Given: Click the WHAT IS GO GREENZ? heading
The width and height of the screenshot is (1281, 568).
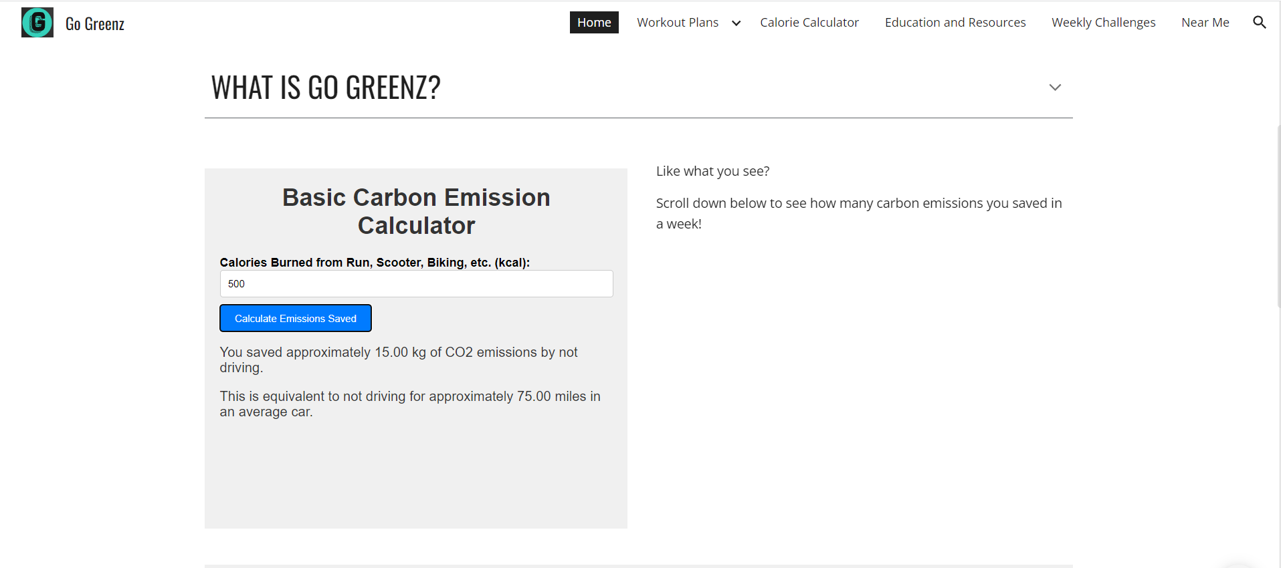Looking at the screenshot, I should [326, 88].
